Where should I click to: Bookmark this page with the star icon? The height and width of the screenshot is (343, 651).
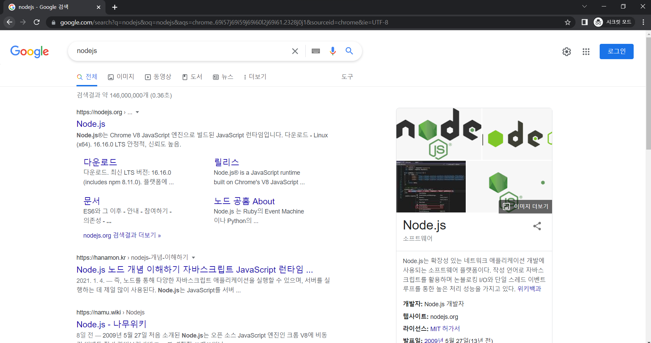click(567, 22)
